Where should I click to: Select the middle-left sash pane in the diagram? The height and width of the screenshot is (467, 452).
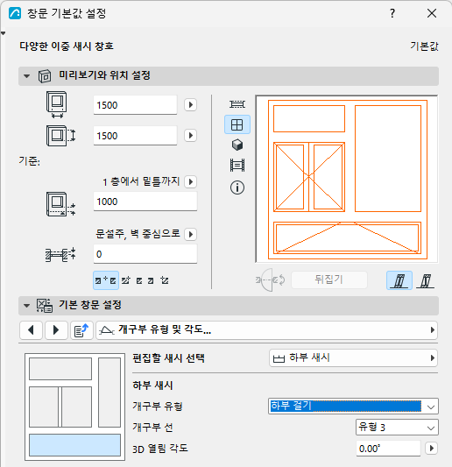pos(44,407)
